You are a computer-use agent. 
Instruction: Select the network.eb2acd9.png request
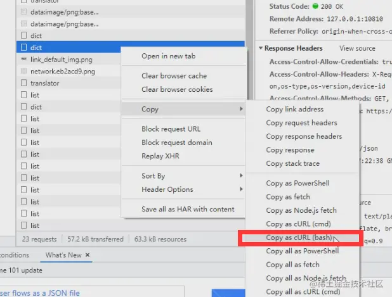click(x=63, y=72)
